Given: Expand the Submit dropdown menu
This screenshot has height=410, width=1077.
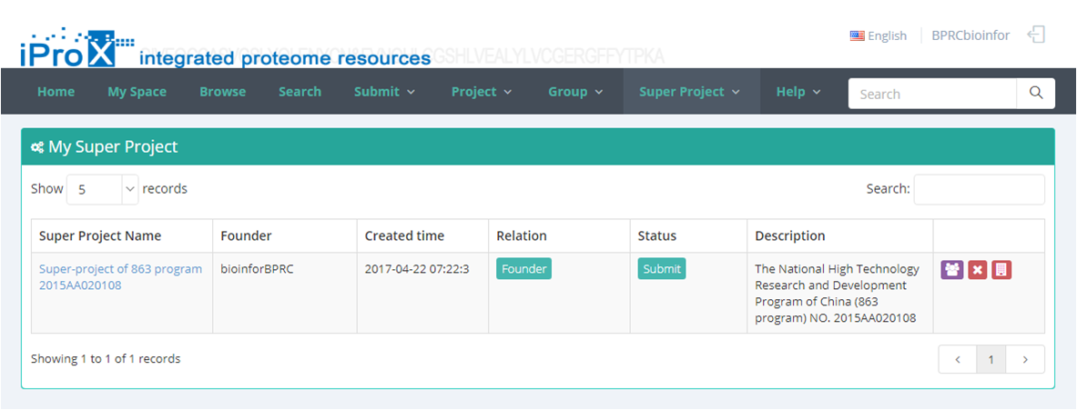Looking at the screenshot, I should pos(384,92).
